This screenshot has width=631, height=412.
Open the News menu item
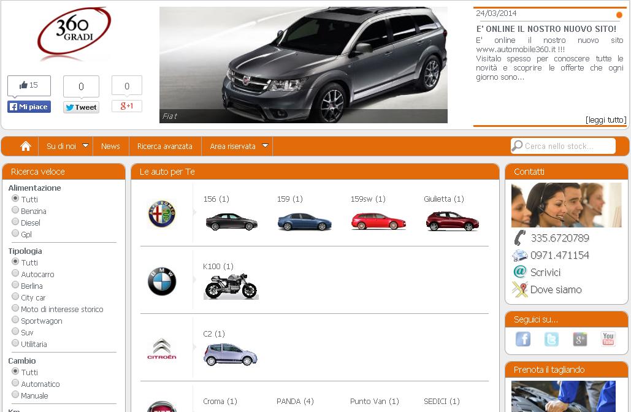coord(110,146)
